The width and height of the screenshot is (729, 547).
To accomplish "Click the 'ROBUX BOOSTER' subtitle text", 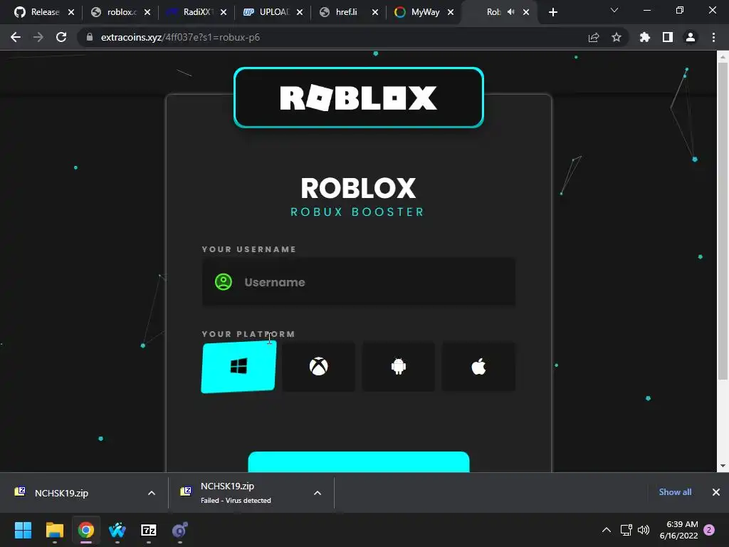I will pyautogui.click(x=358, y=212).
